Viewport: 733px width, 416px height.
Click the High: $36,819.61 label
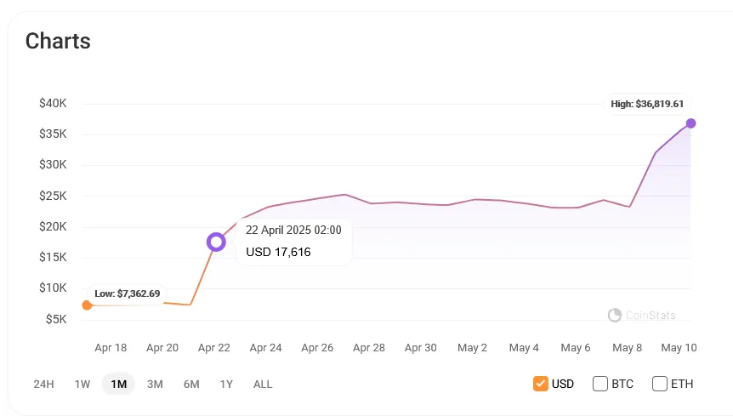coord(647,104)
